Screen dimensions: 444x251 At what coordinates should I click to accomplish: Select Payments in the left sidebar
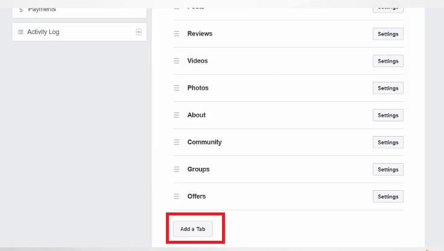[42, 9]
